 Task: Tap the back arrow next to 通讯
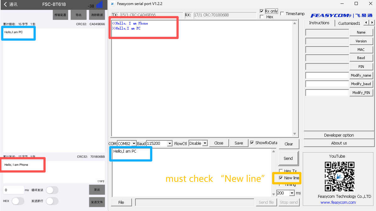click(5, 5)
